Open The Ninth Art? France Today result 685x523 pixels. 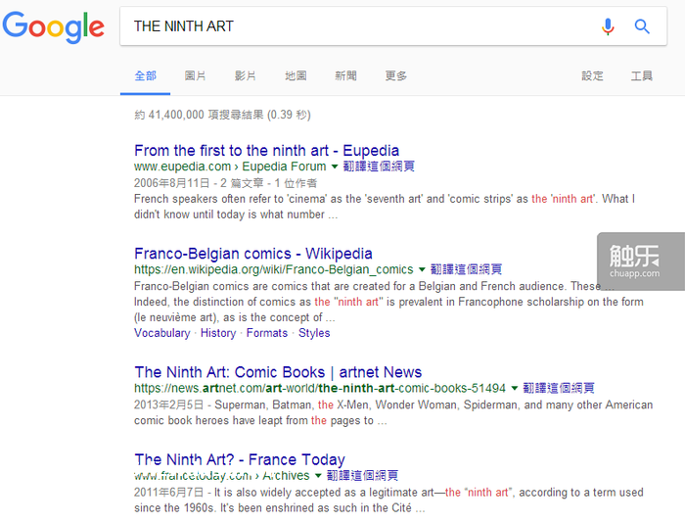tap(239, 459)
